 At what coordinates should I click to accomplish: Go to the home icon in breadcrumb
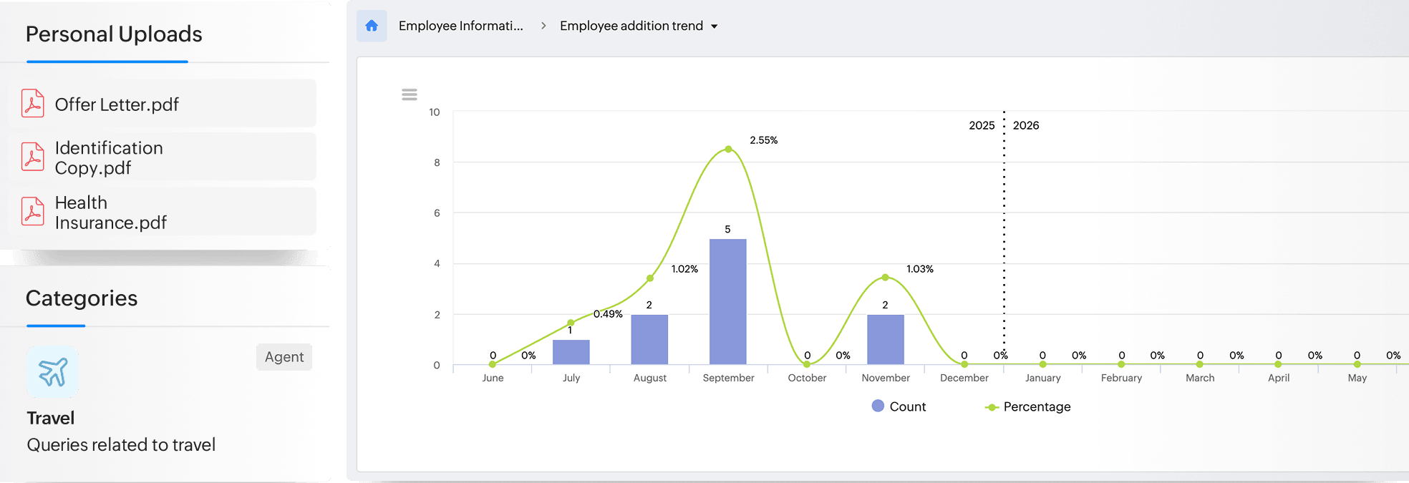tap(372, 26)
